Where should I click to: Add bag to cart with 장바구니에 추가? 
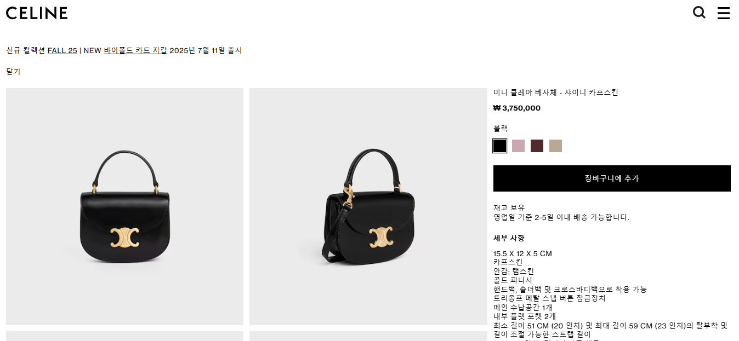pyautogui.click(x=612, y=178)
